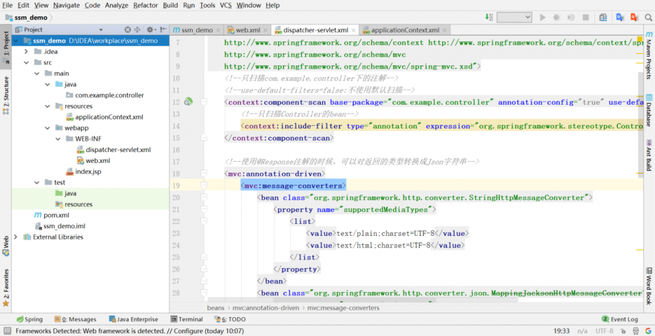Click the scroll-from-source target icon
The width and height of the screenshot is (655, 336).
127,29
